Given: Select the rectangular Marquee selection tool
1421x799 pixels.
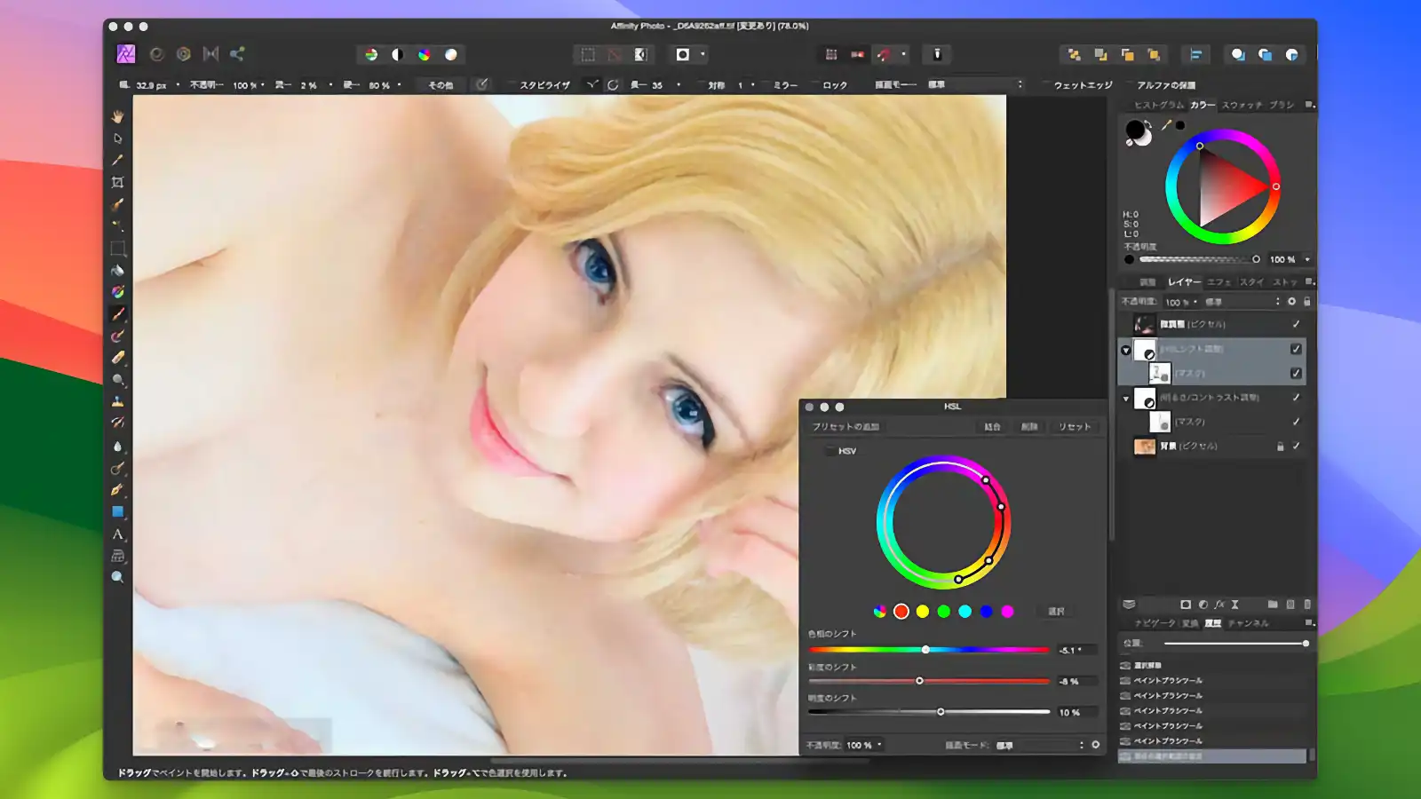Looking at the screenshot, I should 118,249.
